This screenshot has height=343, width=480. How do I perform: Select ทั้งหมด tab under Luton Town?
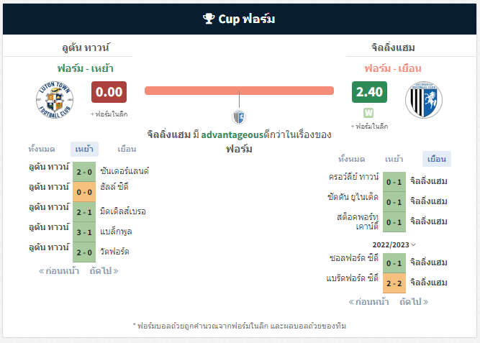pyautogui.click(x=42, y=150)
